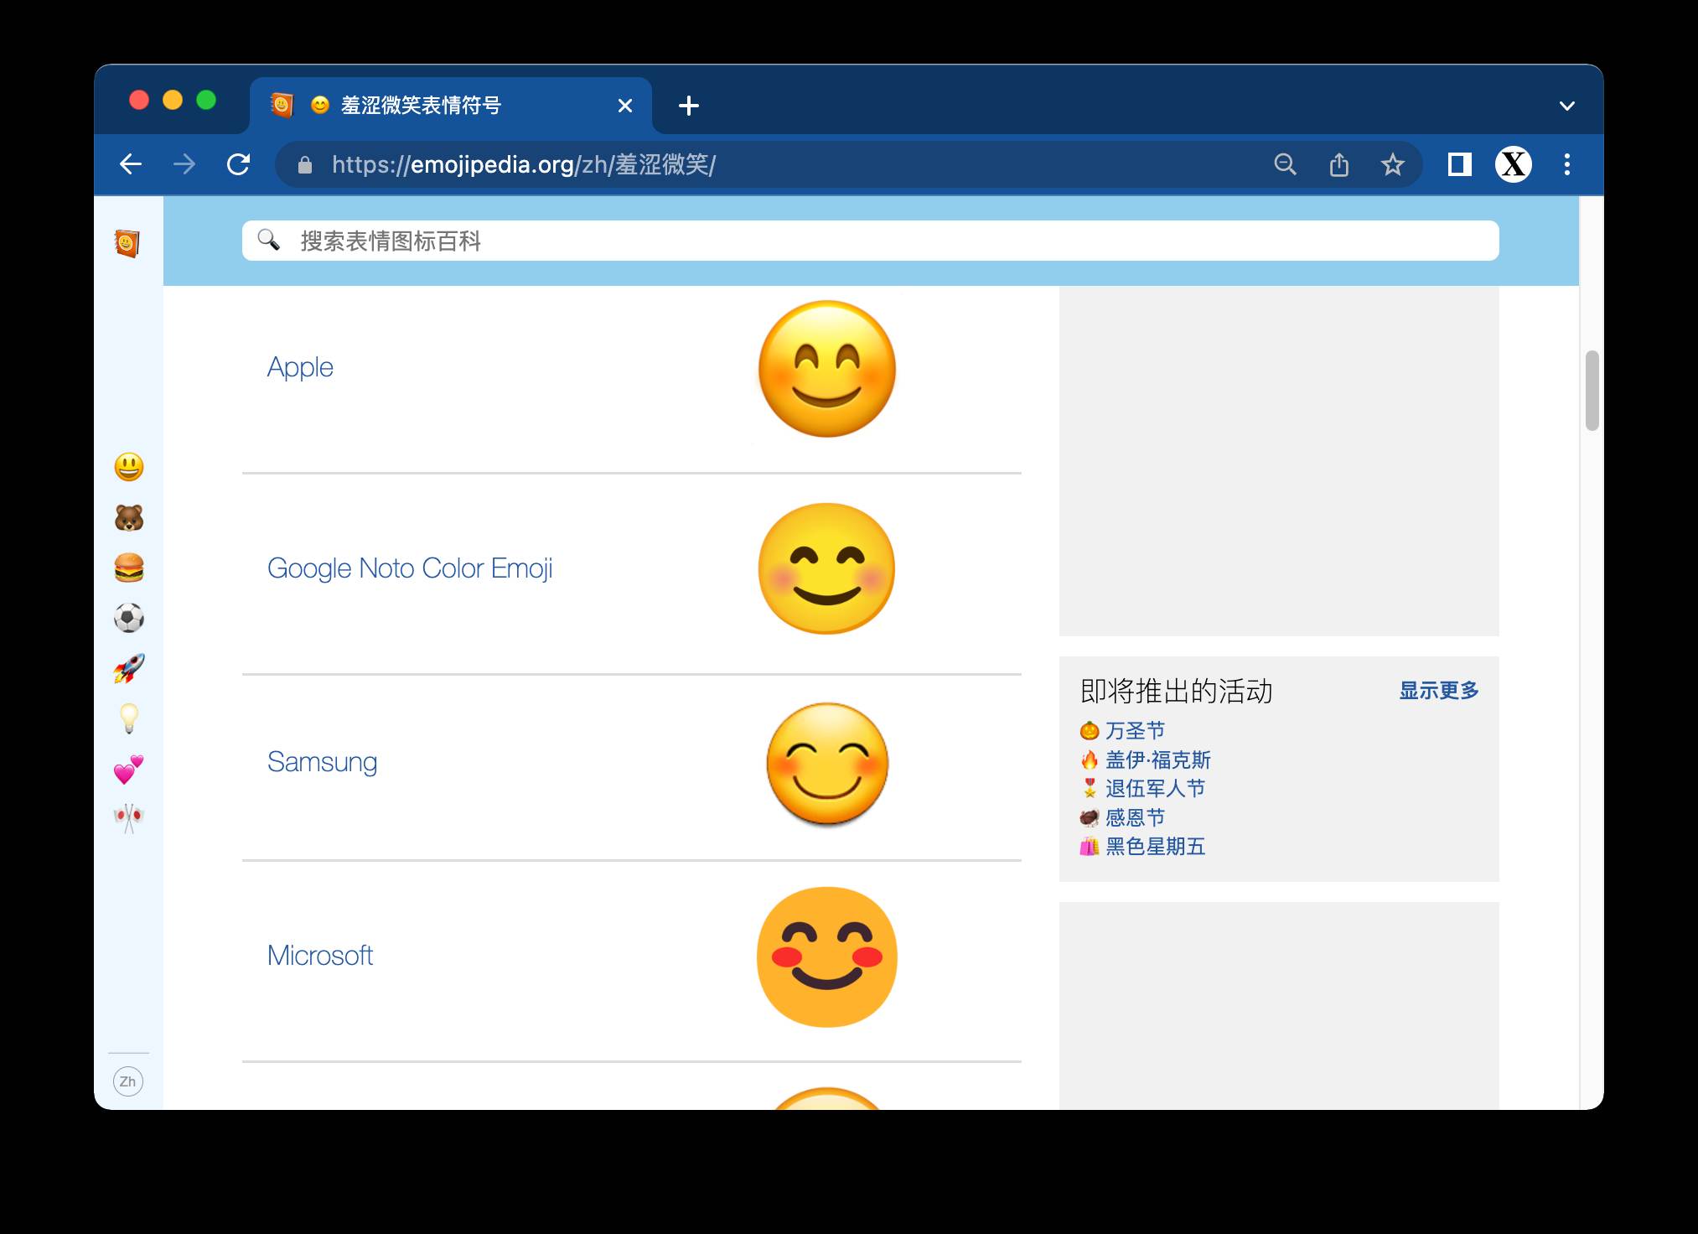Focus the 搜索表情图标百科 search field
1698x1234 pixels.
(870, 241)
